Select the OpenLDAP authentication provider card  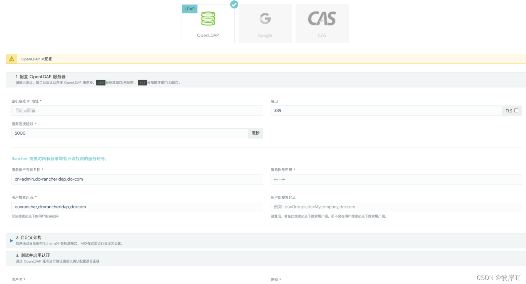click(208, 23)
